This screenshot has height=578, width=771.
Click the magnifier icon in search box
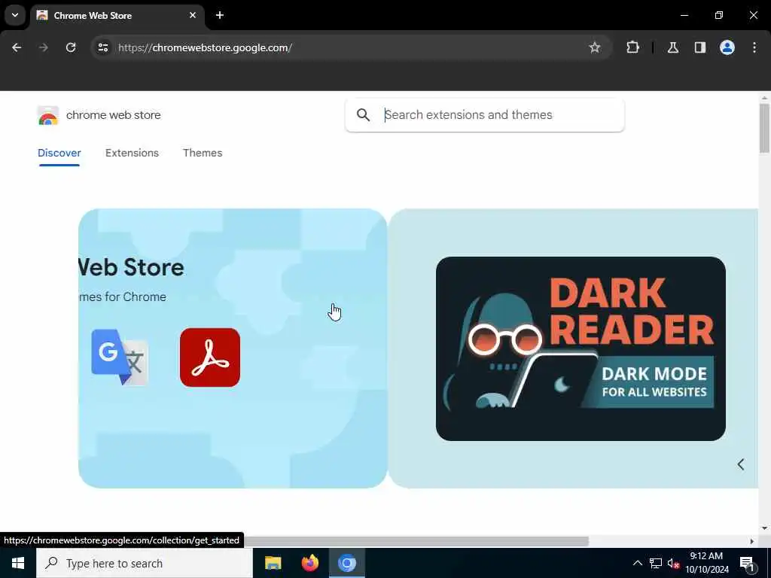(364, 115)
